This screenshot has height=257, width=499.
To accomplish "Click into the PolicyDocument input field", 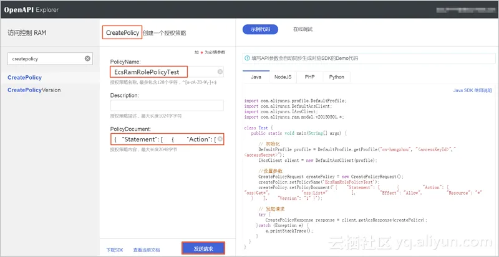I will pos(167,139).
